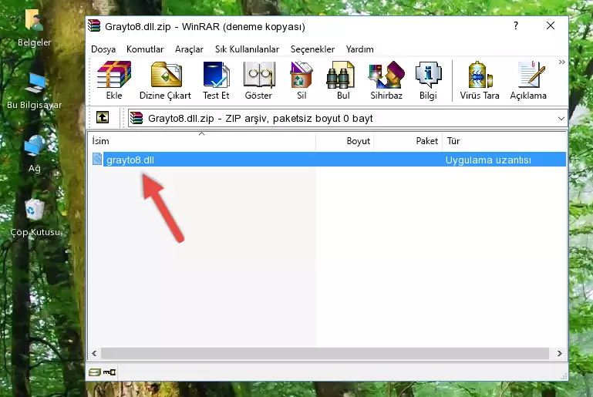
Task: Click the Uygulama uzantısı type cell
Action: tap(488, 160)
